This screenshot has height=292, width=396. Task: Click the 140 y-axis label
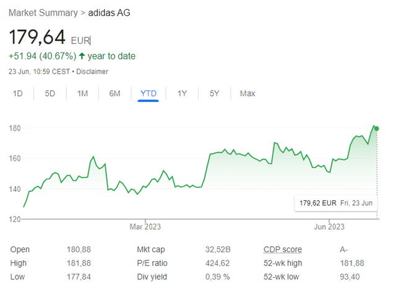click(x=15, y=189)
